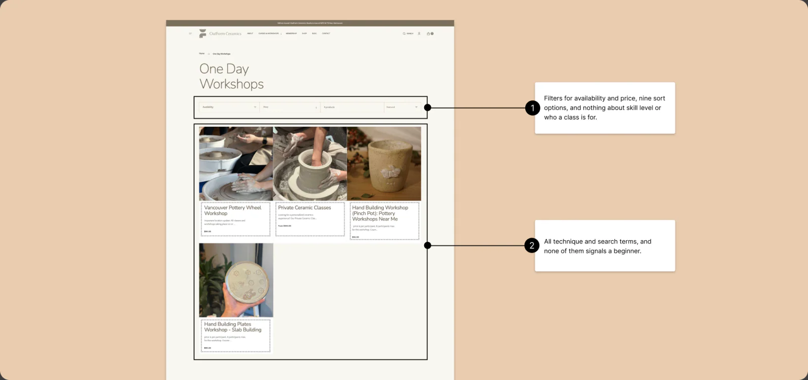This screenshot has width=808, height=380.
Task: Click the 4 products count text
Action: pyautogui.click(x=329, y=107)
